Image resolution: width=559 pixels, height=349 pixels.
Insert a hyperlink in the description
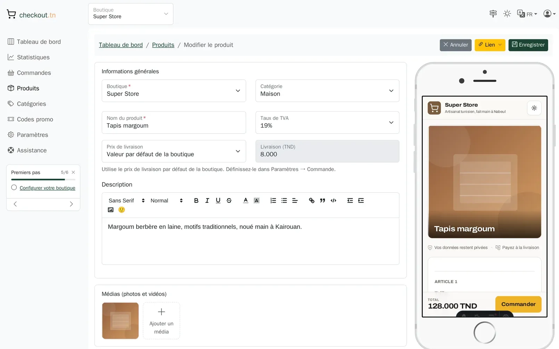click(x=312, y=201)
